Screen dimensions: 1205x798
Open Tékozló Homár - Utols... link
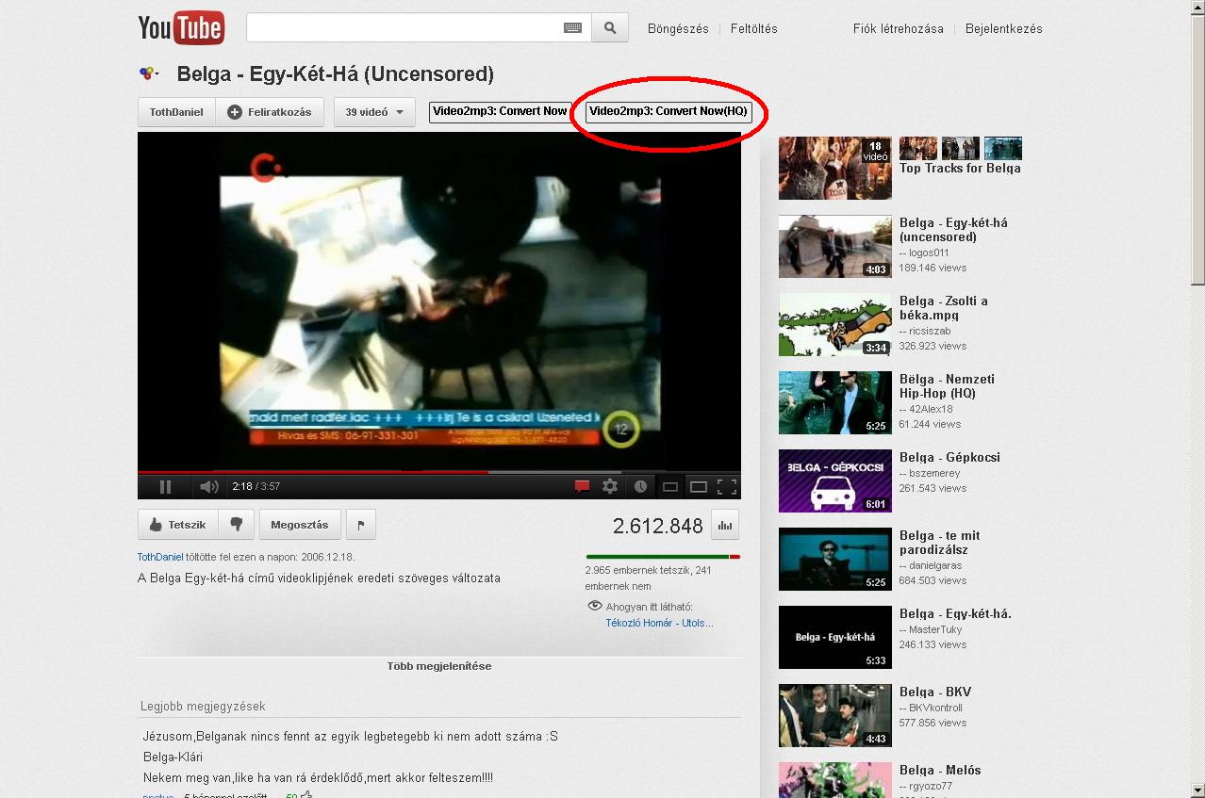[x=659, y=623]
